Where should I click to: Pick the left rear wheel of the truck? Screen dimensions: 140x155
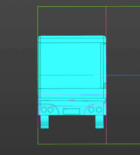pos(45,122)
